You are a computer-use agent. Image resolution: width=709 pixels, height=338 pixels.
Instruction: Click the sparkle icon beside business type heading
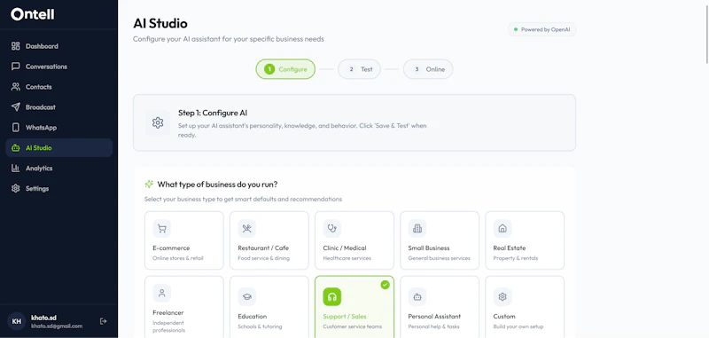149,185
